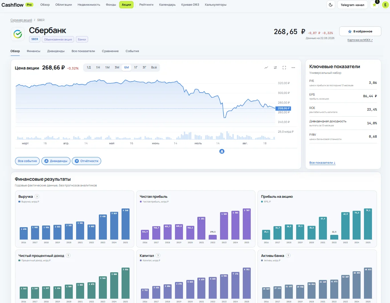
Task: Click the 2023 bar in Прибыль на акцию chart
Action: click(346, 226)
